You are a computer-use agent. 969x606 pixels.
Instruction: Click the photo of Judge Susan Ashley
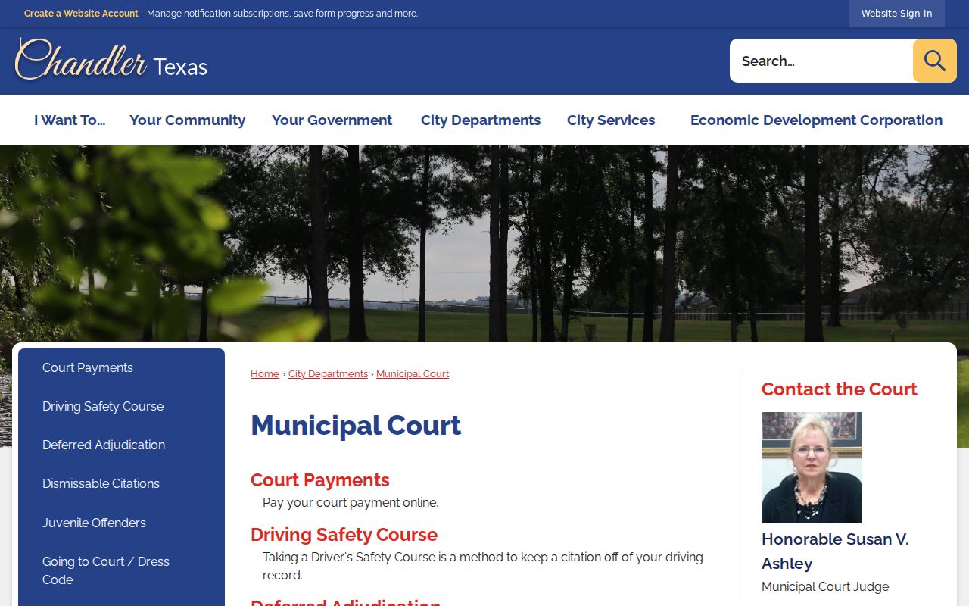click(x=812, y=467)
